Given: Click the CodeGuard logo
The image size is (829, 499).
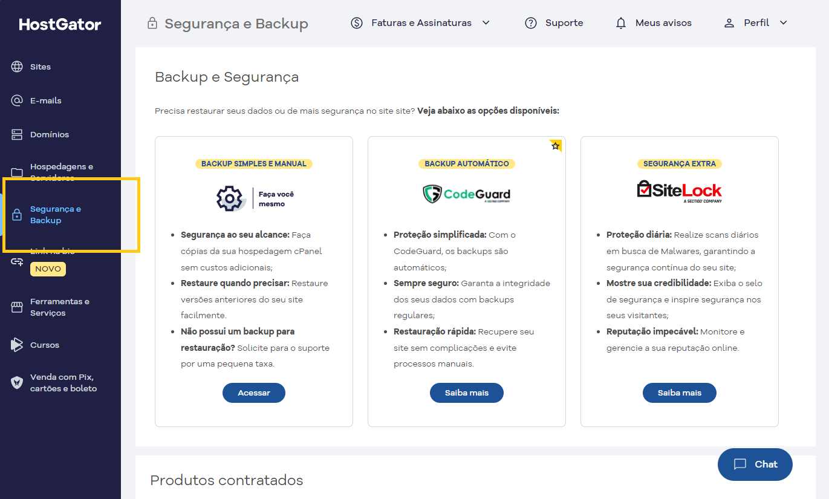Looking at the screenshot, I should click(466, 194).
